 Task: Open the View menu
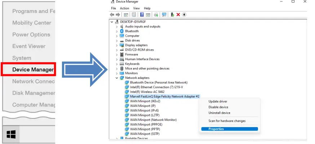coord(136,8)
